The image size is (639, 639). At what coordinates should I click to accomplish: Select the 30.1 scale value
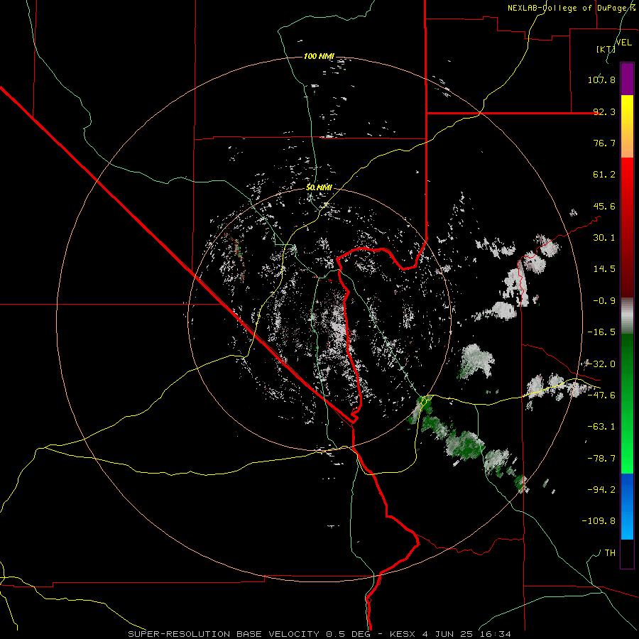tap(604, 238)
